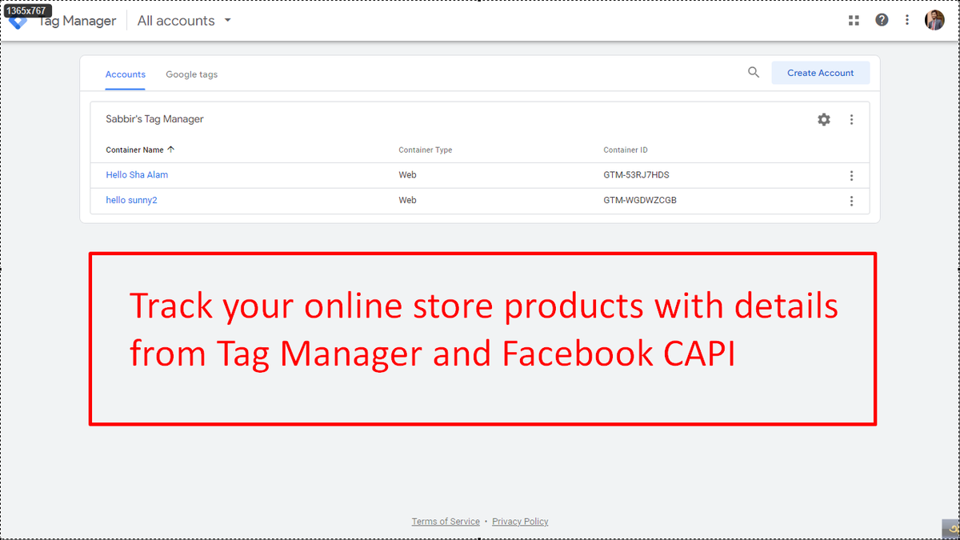This screenshot has height=540, width=960.
Task: Open more options for hello sunny2
Action: [x=851, y=201]
